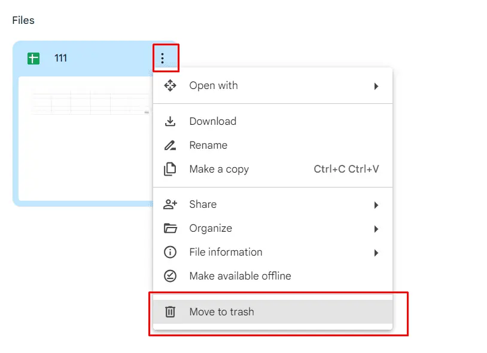Click the Download icon in the menu
This screenshot has height=353, width=487.
170,121
